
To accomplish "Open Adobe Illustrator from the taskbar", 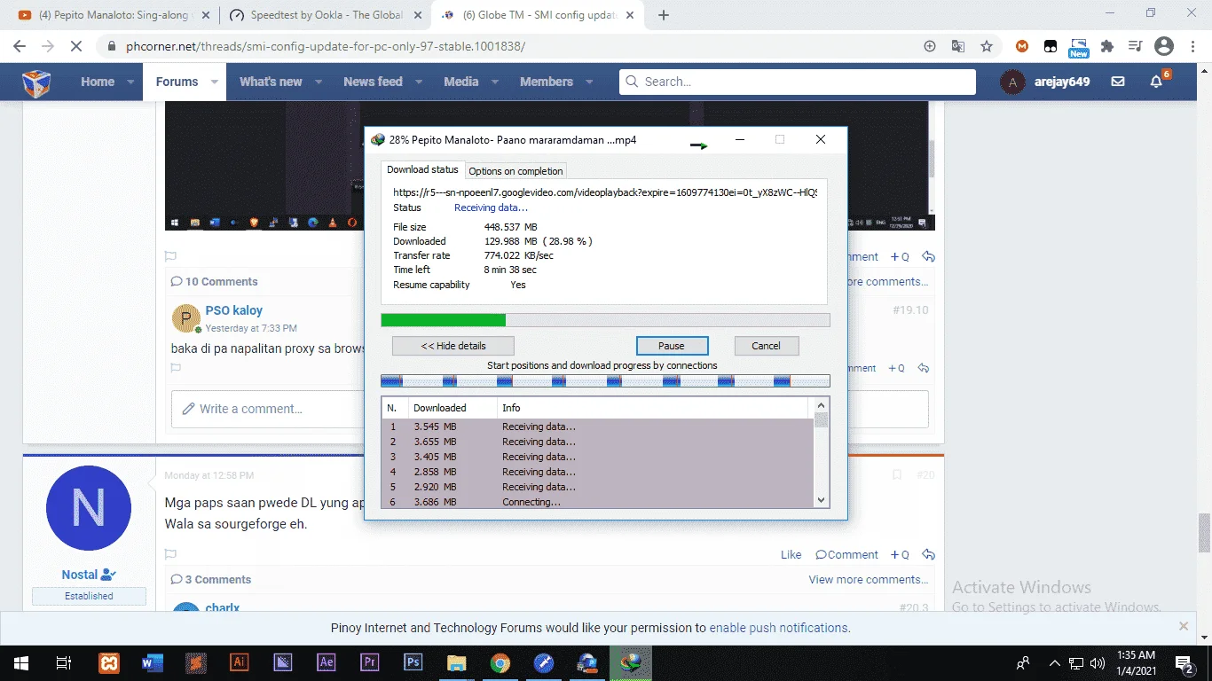I will point(239,662).
